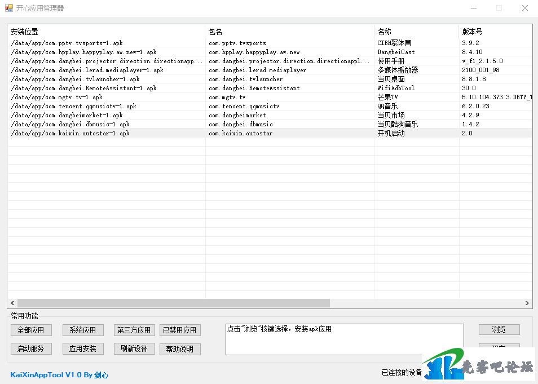
Task: Click the horizontal scrollbar left arrow
Action: 12,303
